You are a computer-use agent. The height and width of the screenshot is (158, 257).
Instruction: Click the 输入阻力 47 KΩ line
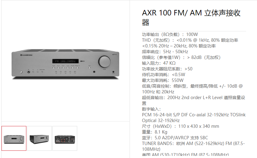tap(159, 63)
